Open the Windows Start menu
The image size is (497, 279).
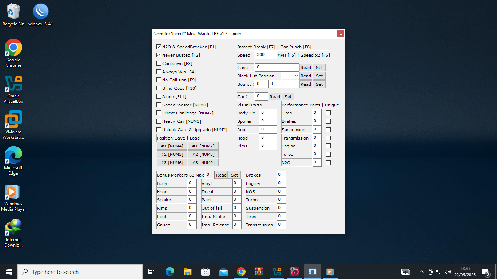[9, 272]
